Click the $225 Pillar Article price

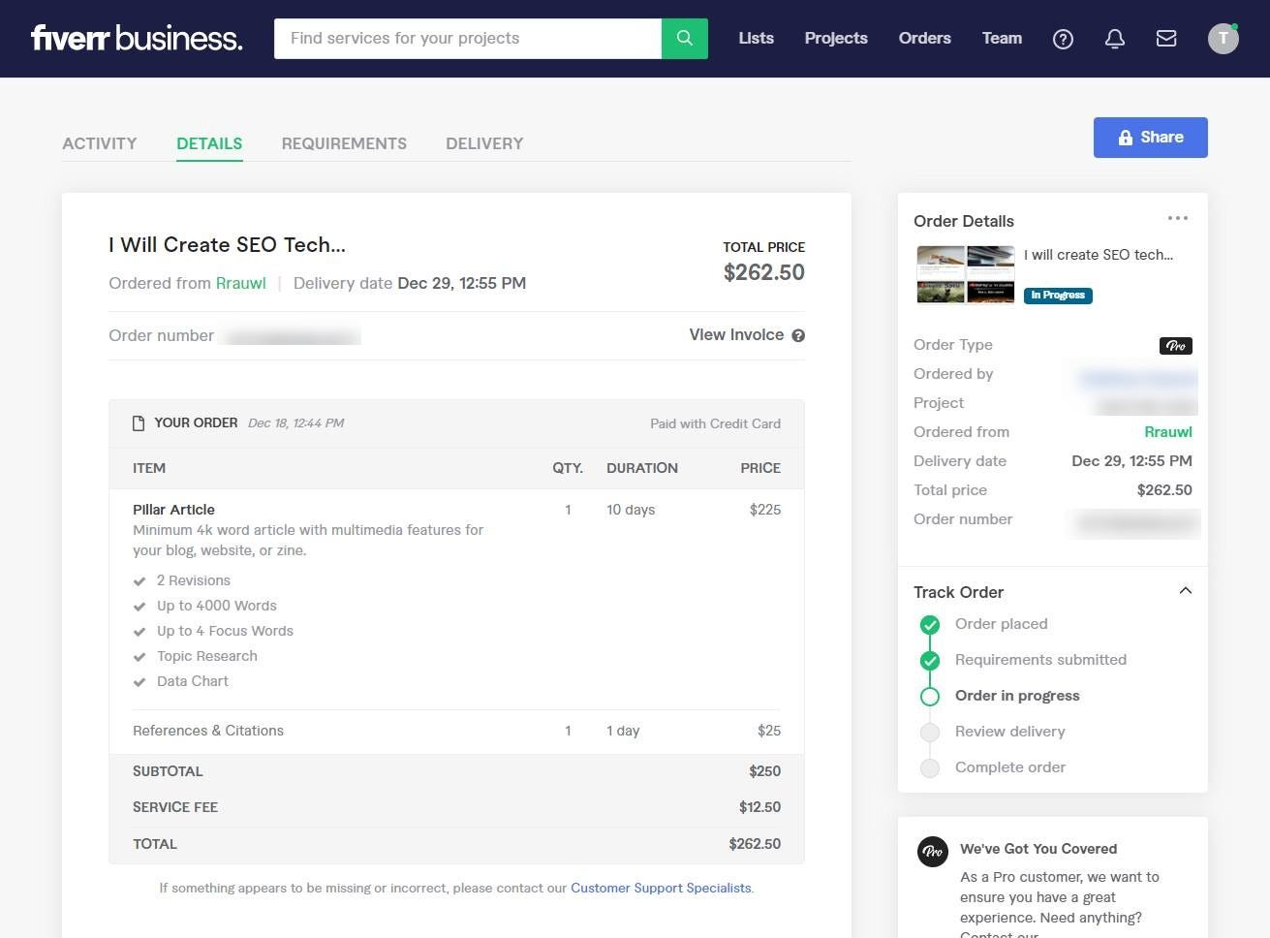[765, 510]
